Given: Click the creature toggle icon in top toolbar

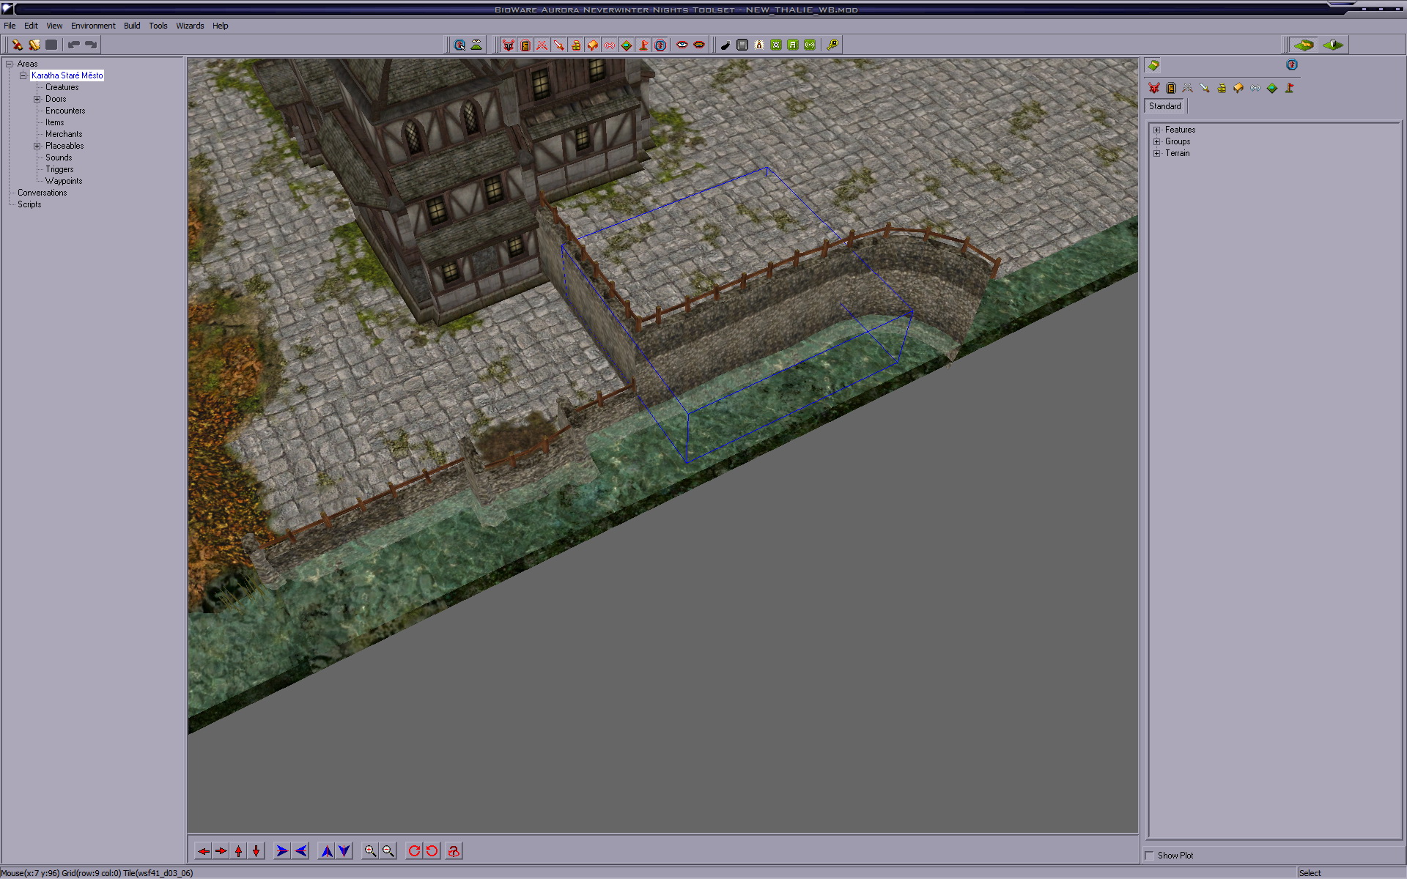Looking at the screenshot, I should click(x=508, y=45).
